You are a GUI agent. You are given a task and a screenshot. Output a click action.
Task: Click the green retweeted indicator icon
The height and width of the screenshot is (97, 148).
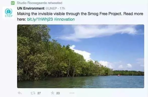tap(13, 3)
